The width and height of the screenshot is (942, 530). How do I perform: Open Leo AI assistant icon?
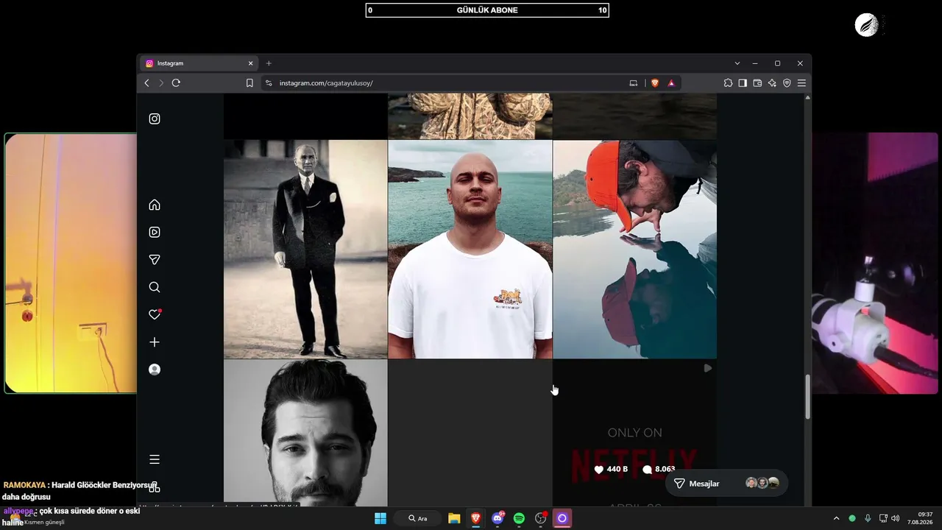772,83
